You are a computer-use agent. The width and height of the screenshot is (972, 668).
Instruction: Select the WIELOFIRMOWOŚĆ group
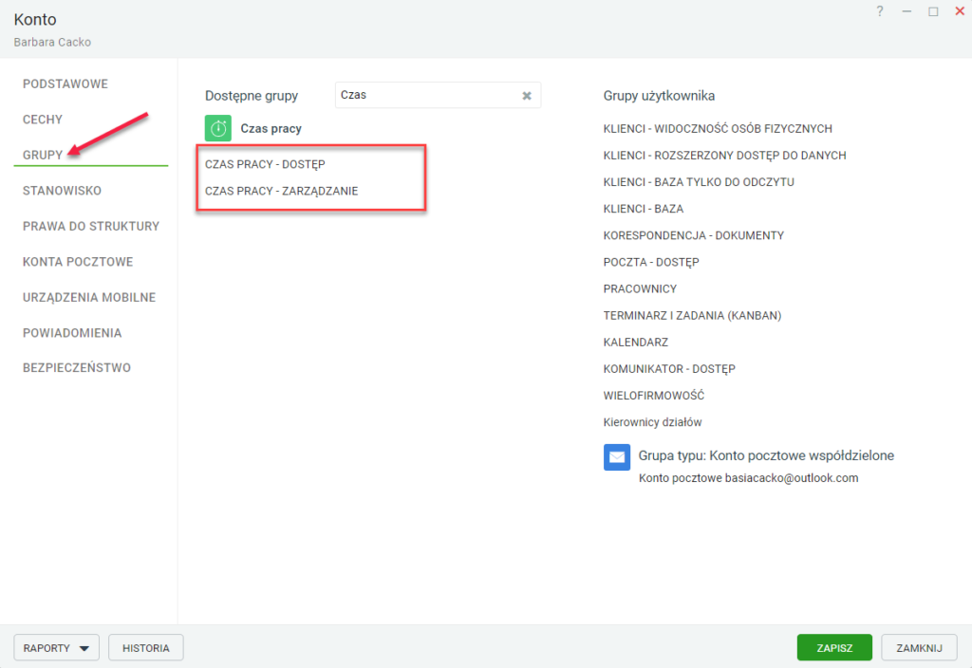click(x=653, y=396)
